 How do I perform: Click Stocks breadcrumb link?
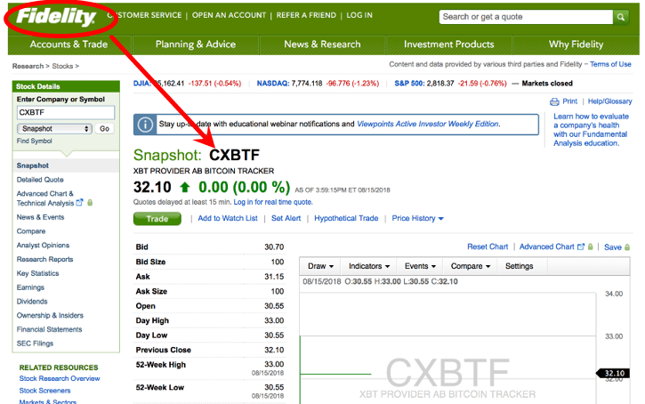pyautogui.click(x=62, y=66)
